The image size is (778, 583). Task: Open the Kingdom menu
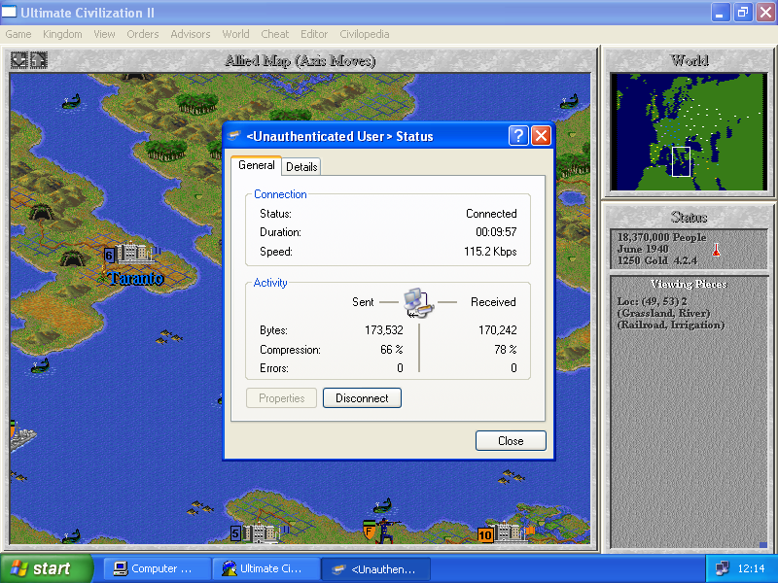(x=62, y=34)
